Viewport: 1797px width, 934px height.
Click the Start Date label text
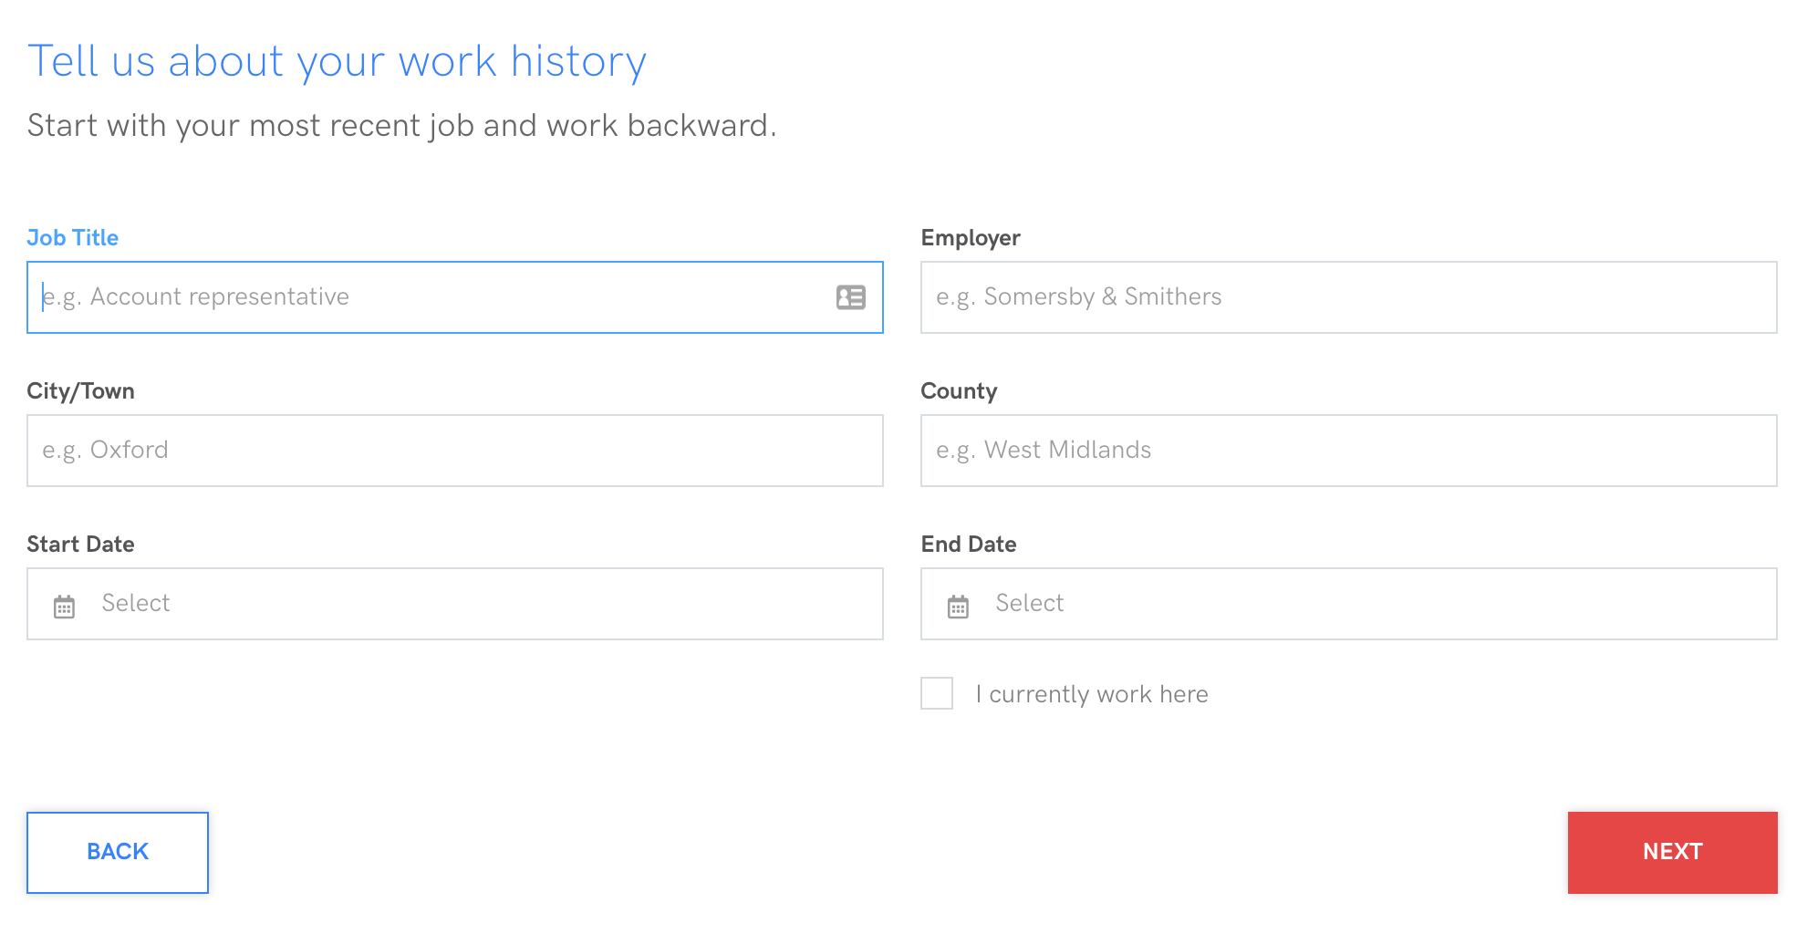80,545
